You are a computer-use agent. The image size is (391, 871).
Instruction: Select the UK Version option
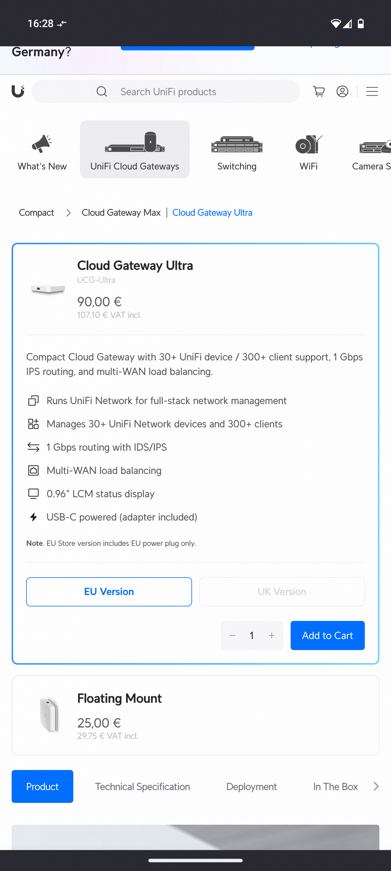(x=282, y=592)
